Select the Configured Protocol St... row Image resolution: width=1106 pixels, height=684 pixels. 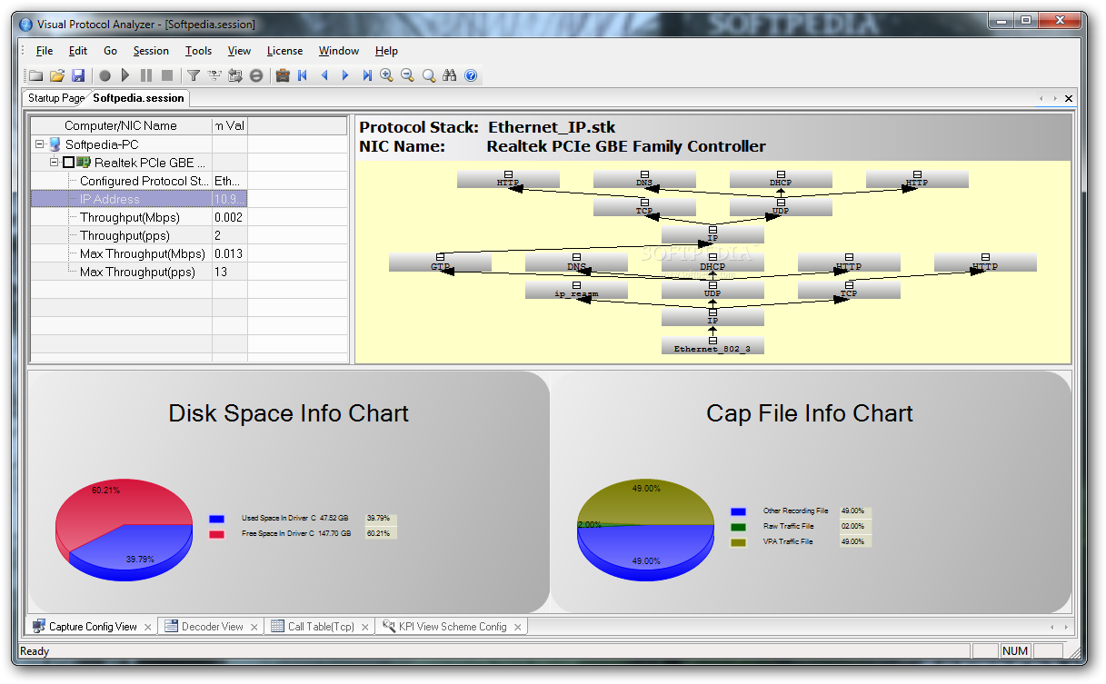pos(139,181)
